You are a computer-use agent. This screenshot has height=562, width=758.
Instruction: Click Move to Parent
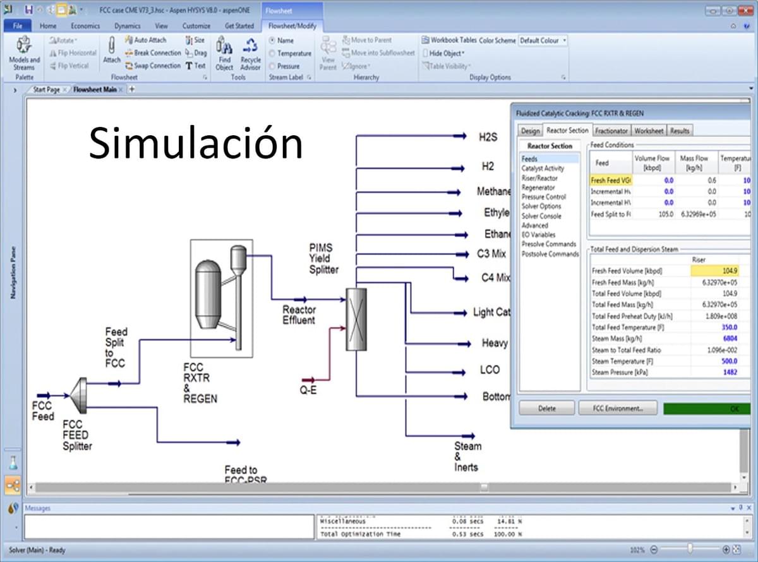coord(367,40)
